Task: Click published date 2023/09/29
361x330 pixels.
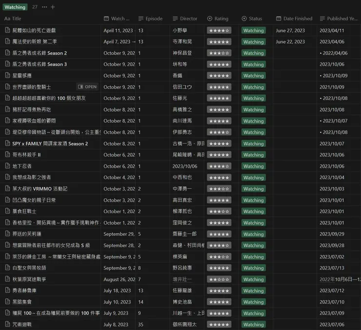Action: tap(332, 234)
